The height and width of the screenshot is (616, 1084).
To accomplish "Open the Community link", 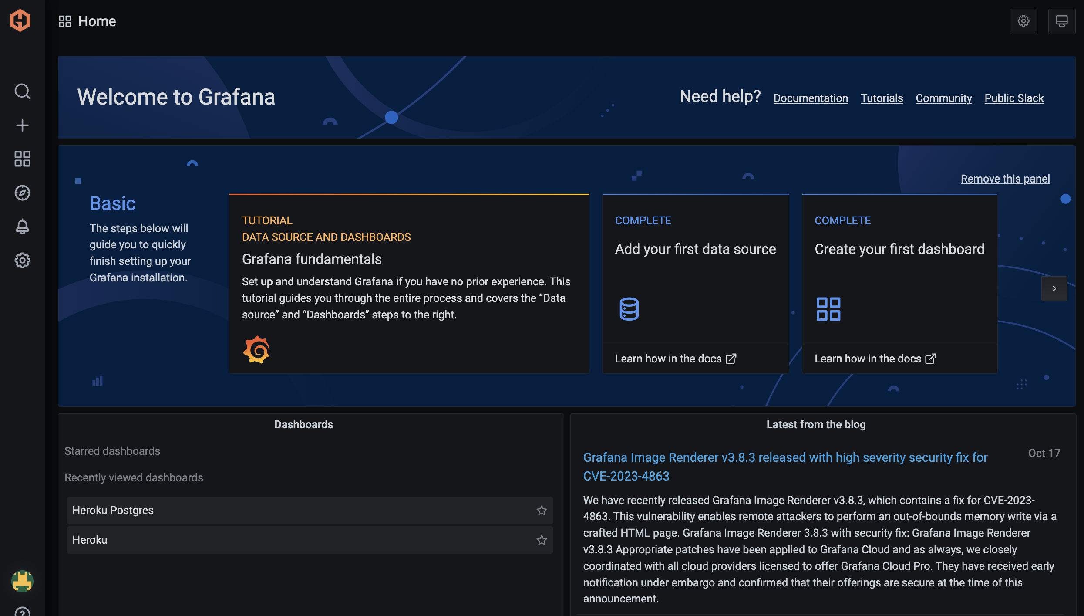I will [944, 98].
